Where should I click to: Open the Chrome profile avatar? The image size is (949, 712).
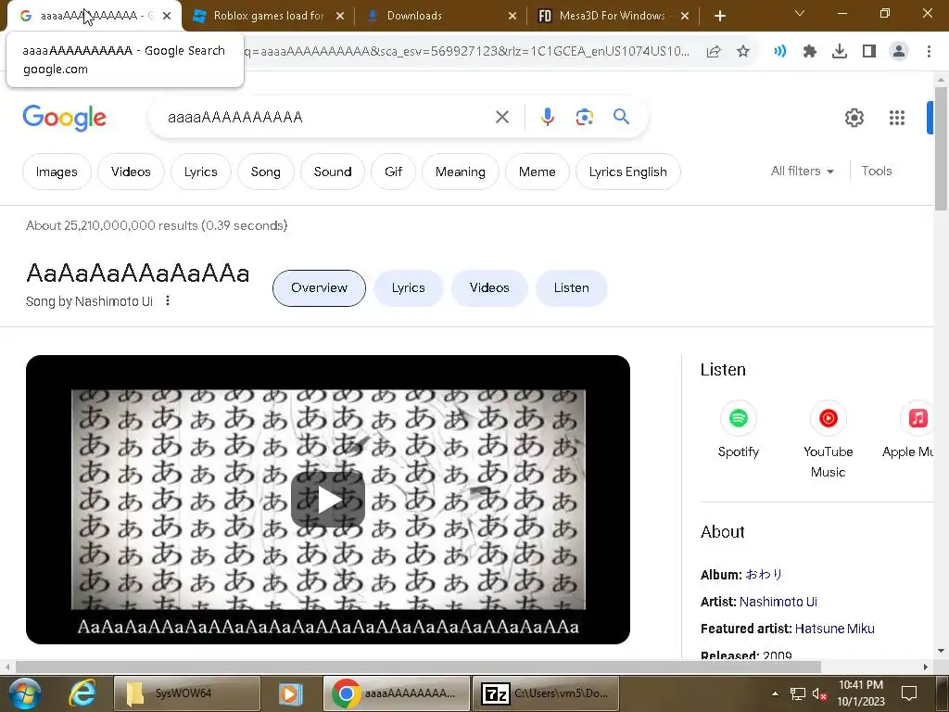click(899, 52)
